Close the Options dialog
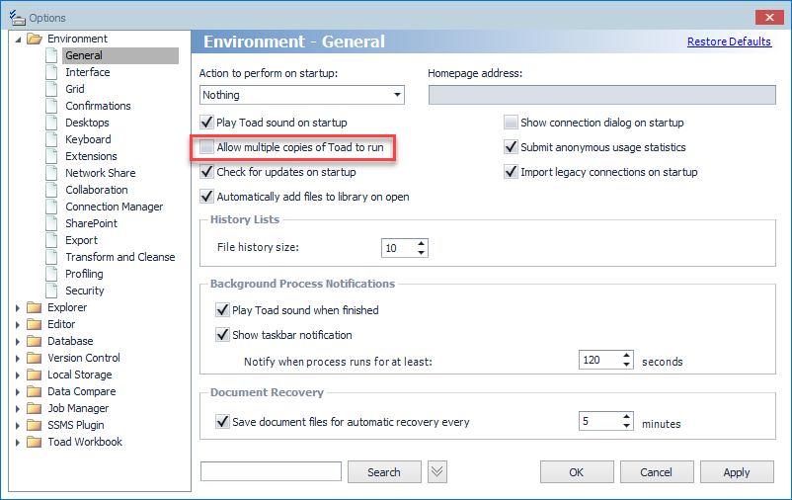 click(769, 17)
